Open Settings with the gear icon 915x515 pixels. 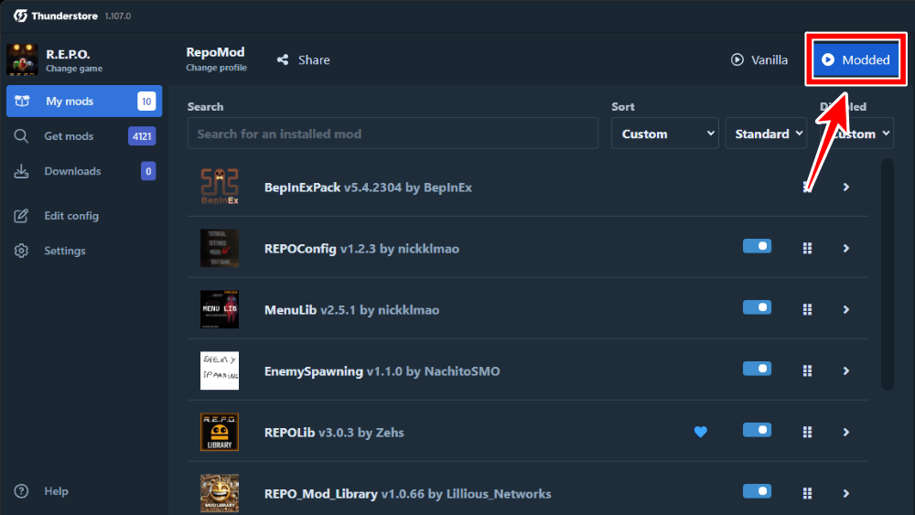coord(22,251)
